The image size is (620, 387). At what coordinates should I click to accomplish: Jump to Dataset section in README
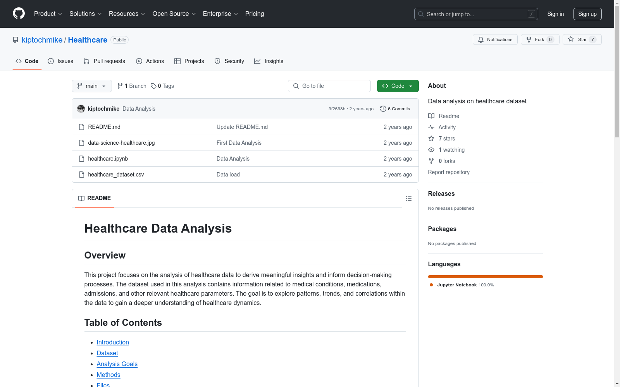coord(107,353)
